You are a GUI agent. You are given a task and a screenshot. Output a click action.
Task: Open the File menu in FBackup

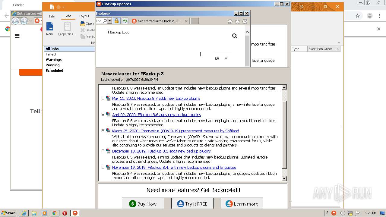coord(52,16)
